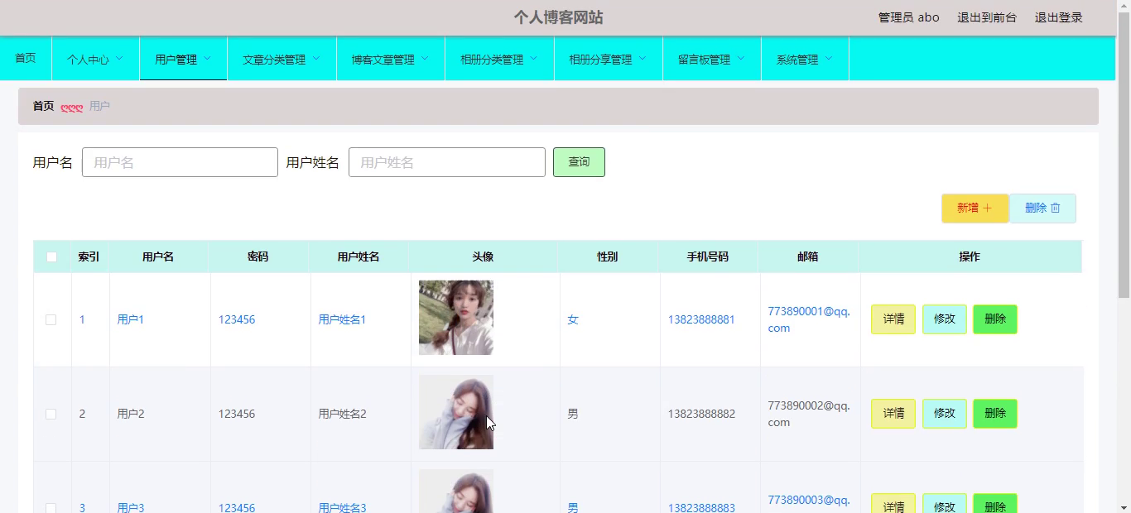Click the 用户名 column header

point(158,256)
